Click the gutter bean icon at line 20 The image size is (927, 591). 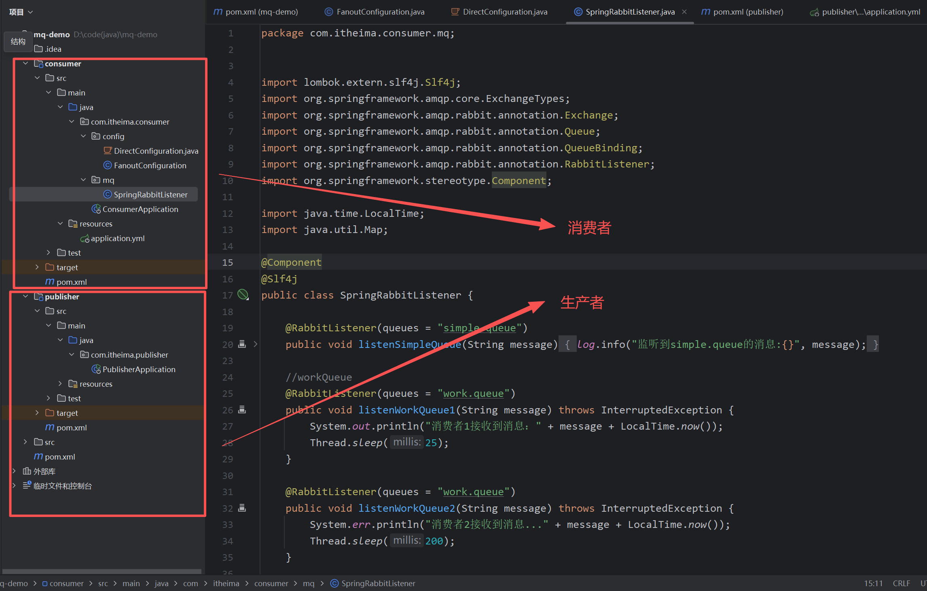242,344
